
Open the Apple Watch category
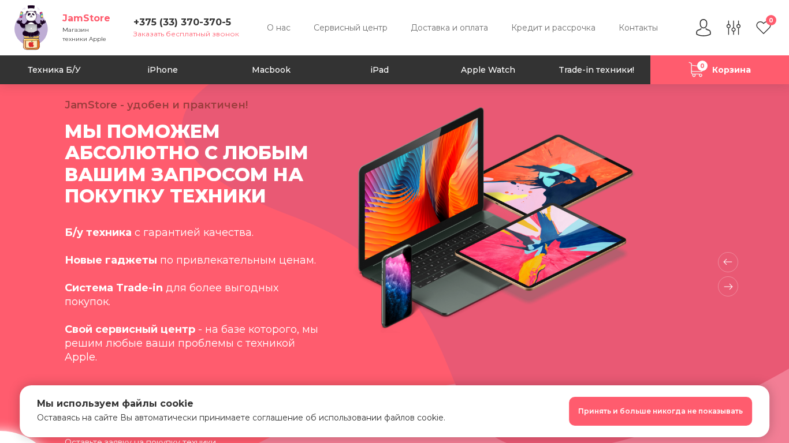click(x=488, y=70)
